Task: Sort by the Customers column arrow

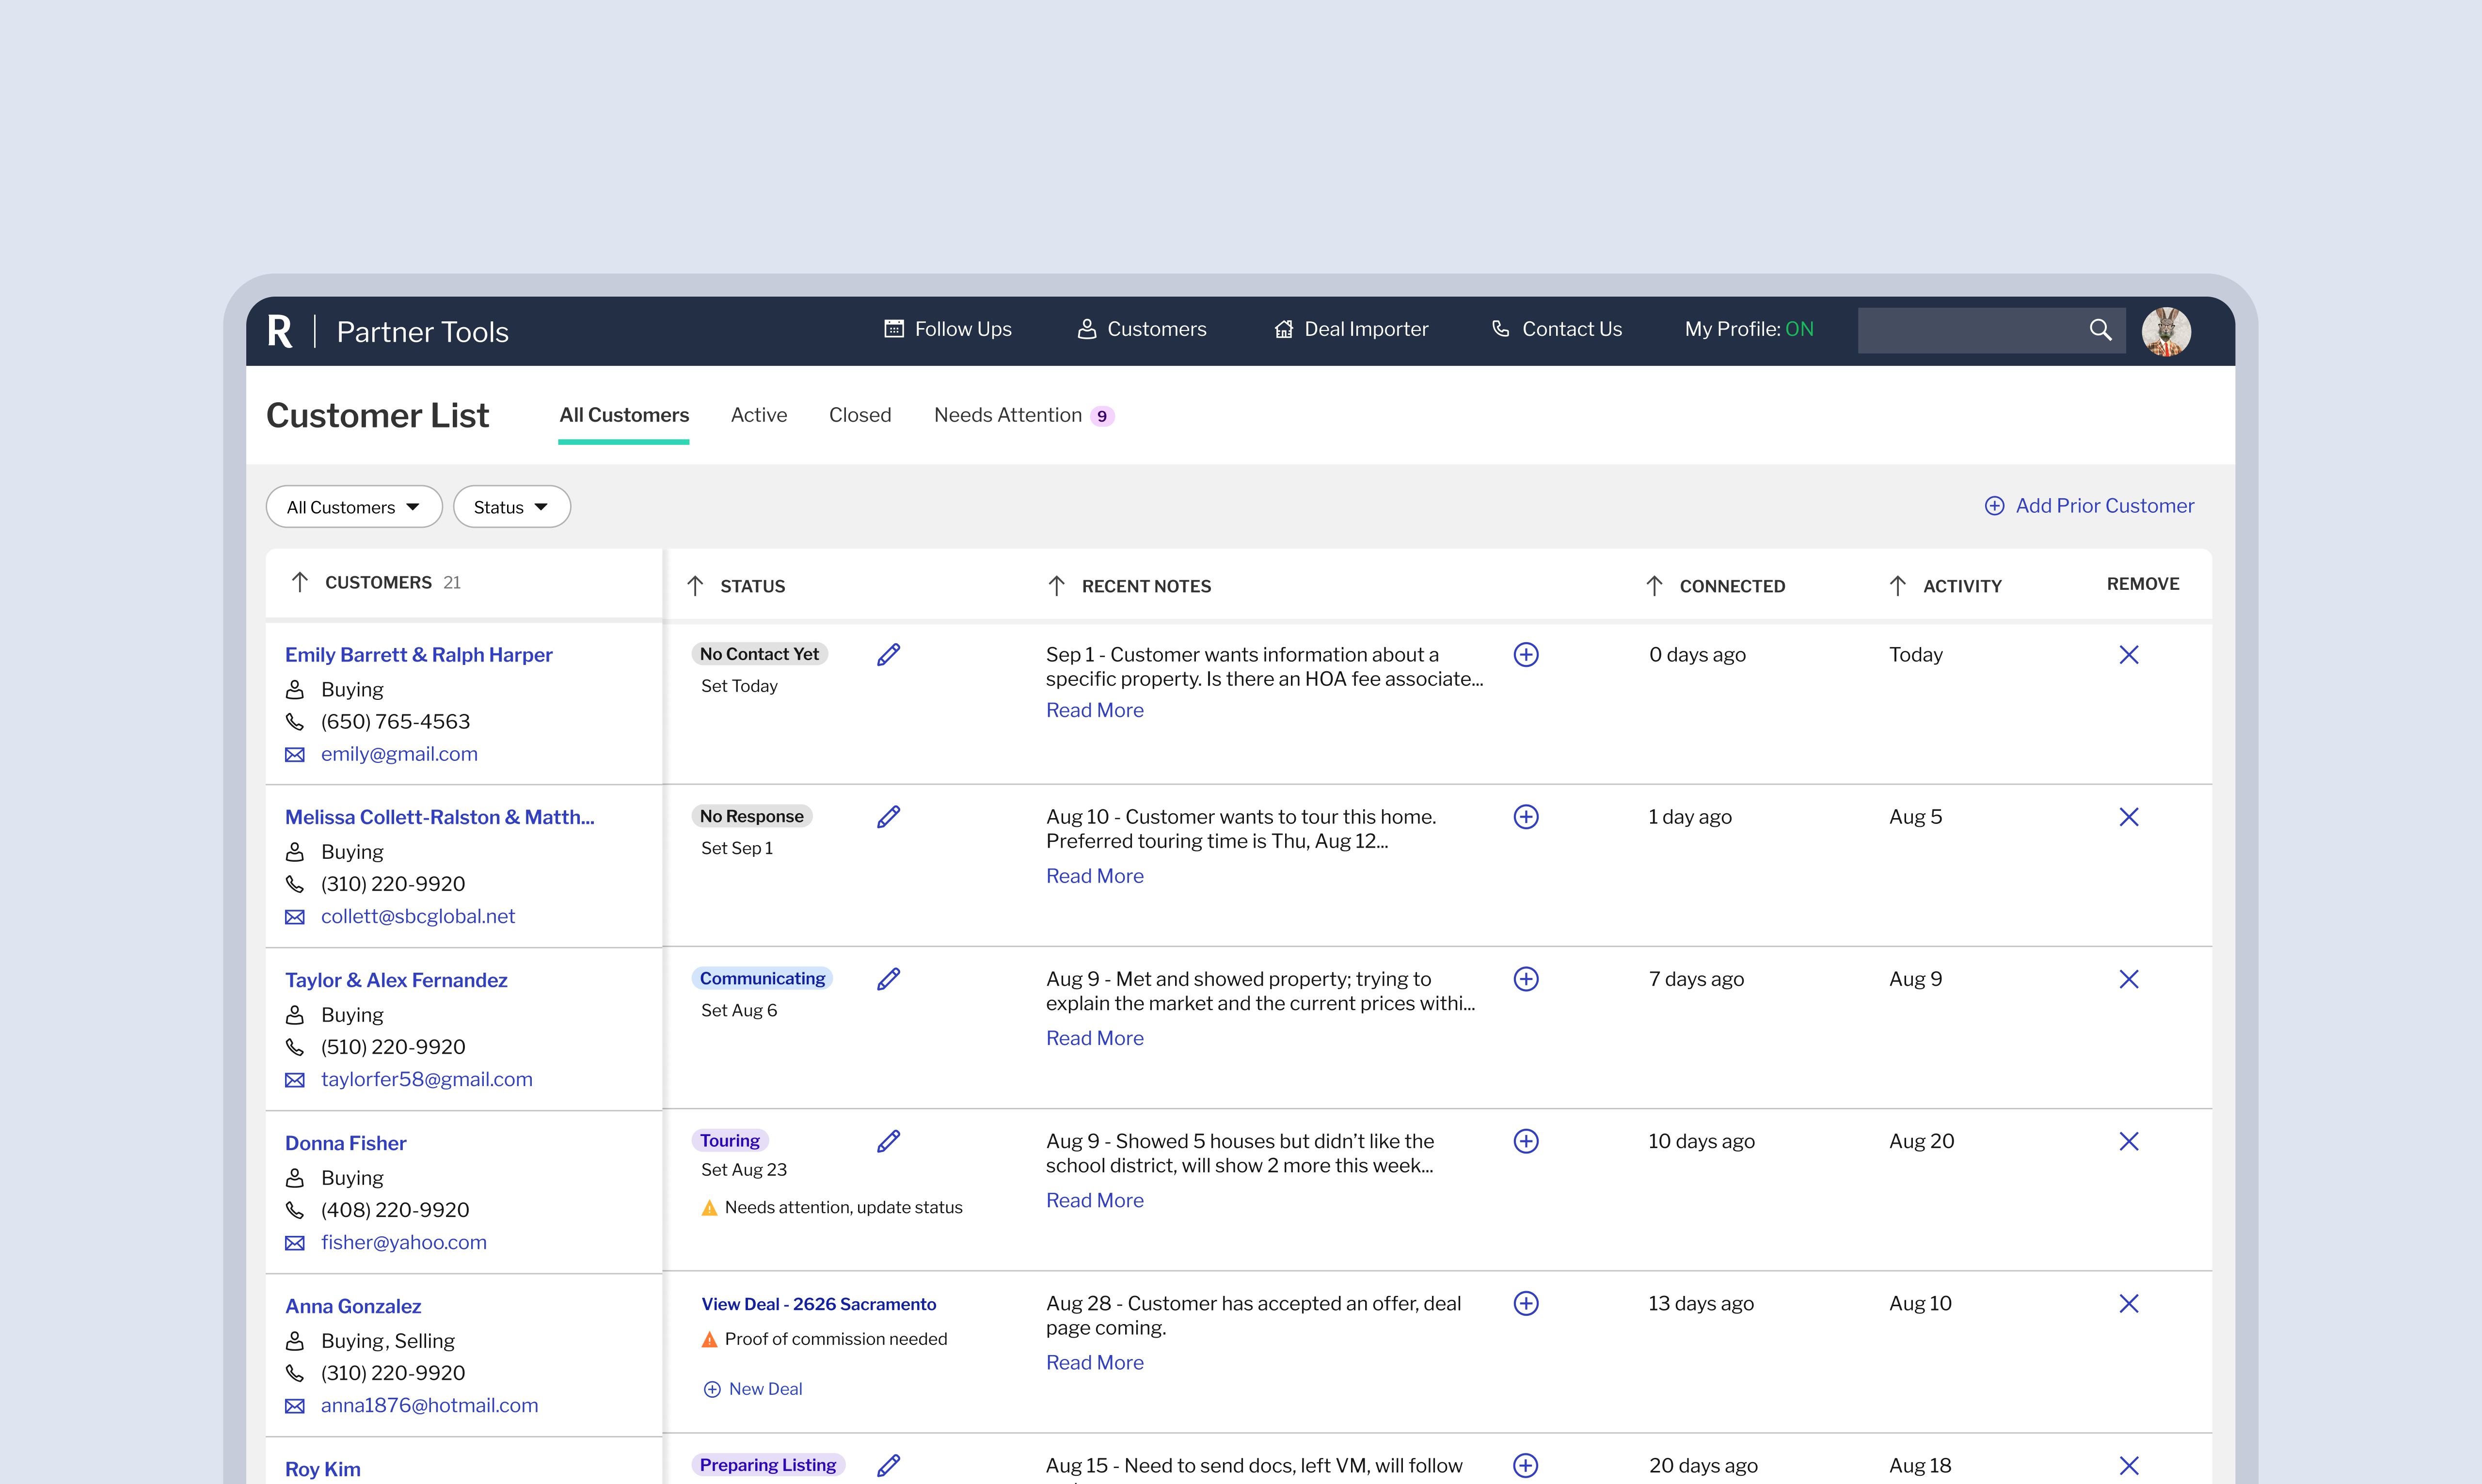Action: pos(299,582)
